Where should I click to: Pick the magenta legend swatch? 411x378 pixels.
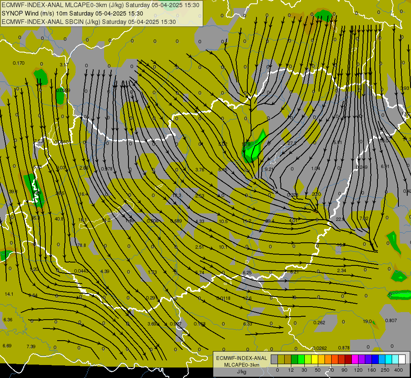[355, 360]
